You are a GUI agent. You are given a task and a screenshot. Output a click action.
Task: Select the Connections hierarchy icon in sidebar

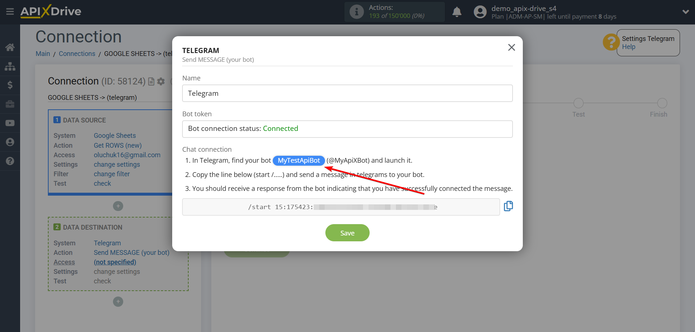[10, 66]
